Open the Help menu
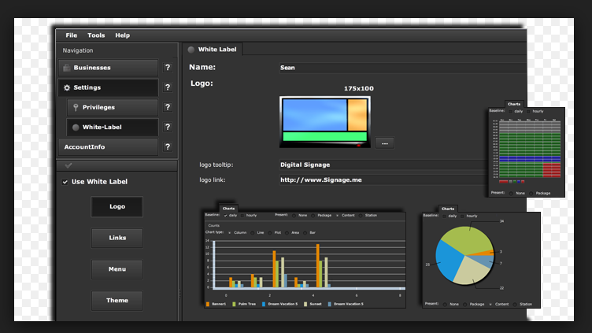The width and height of the screenshot is (592, 333). pos(123,35)
